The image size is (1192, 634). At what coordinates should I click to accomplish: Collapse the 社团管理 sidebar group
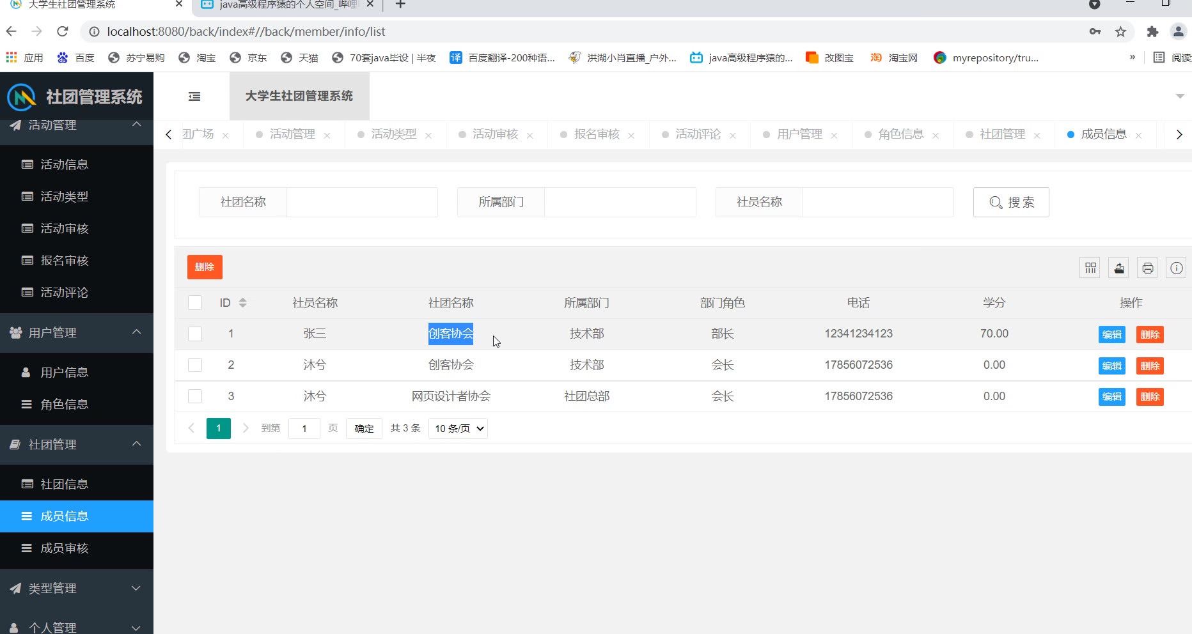click(77, 444)
